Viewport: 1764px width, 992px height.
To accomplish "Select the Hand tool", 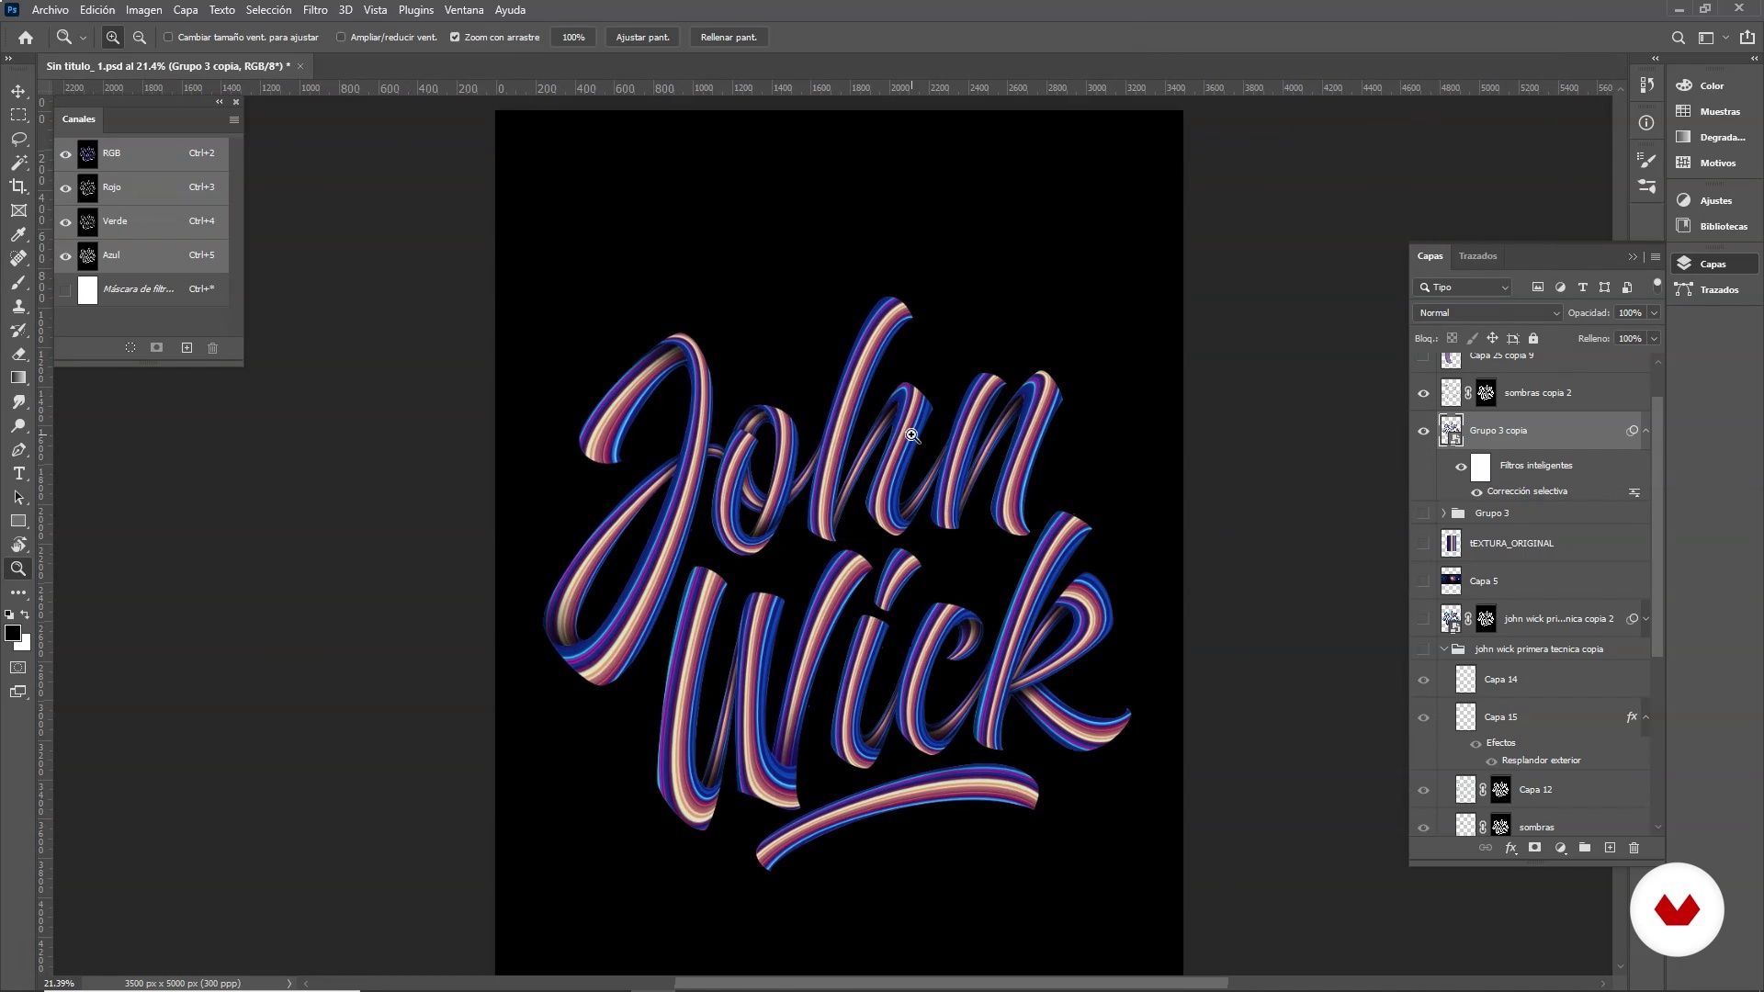I will [x=18, y=545].
